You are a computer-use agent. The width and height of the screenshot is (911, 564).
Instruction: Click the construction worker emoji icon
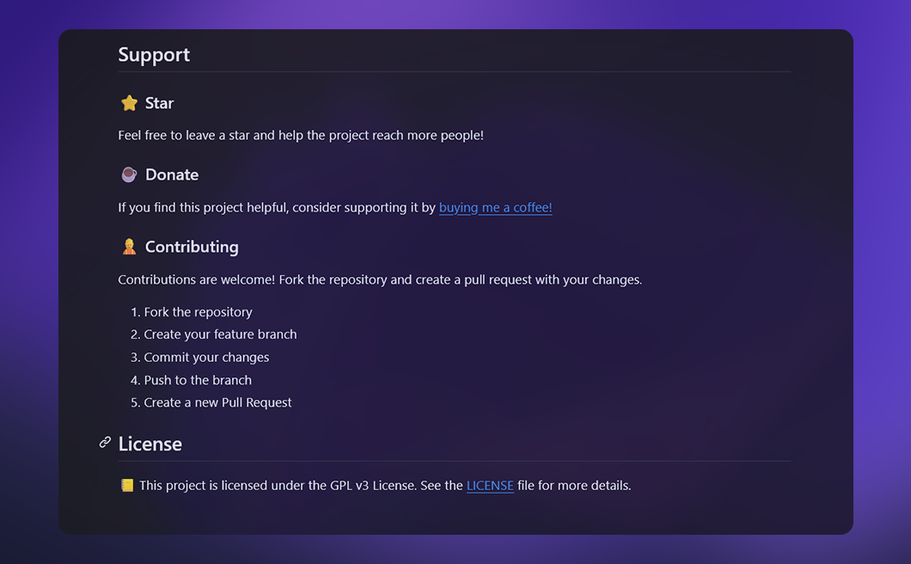click(129, 247)
